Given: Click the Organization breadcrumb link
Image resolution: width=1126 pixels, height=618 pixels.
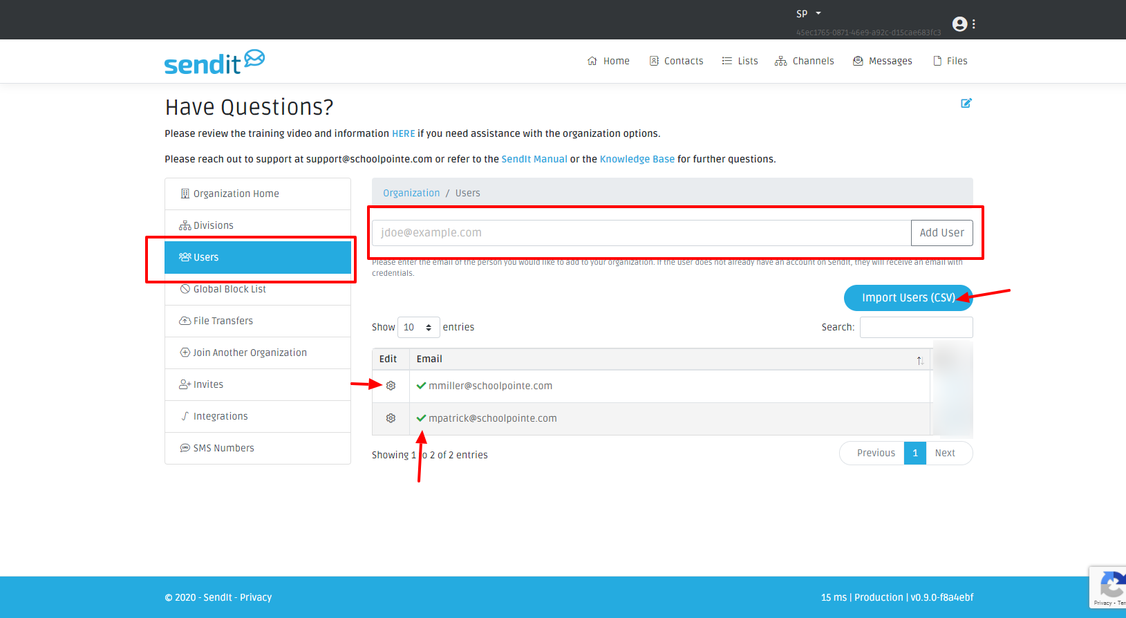Looking at the screenshot, I should click(x=411, y=193).
